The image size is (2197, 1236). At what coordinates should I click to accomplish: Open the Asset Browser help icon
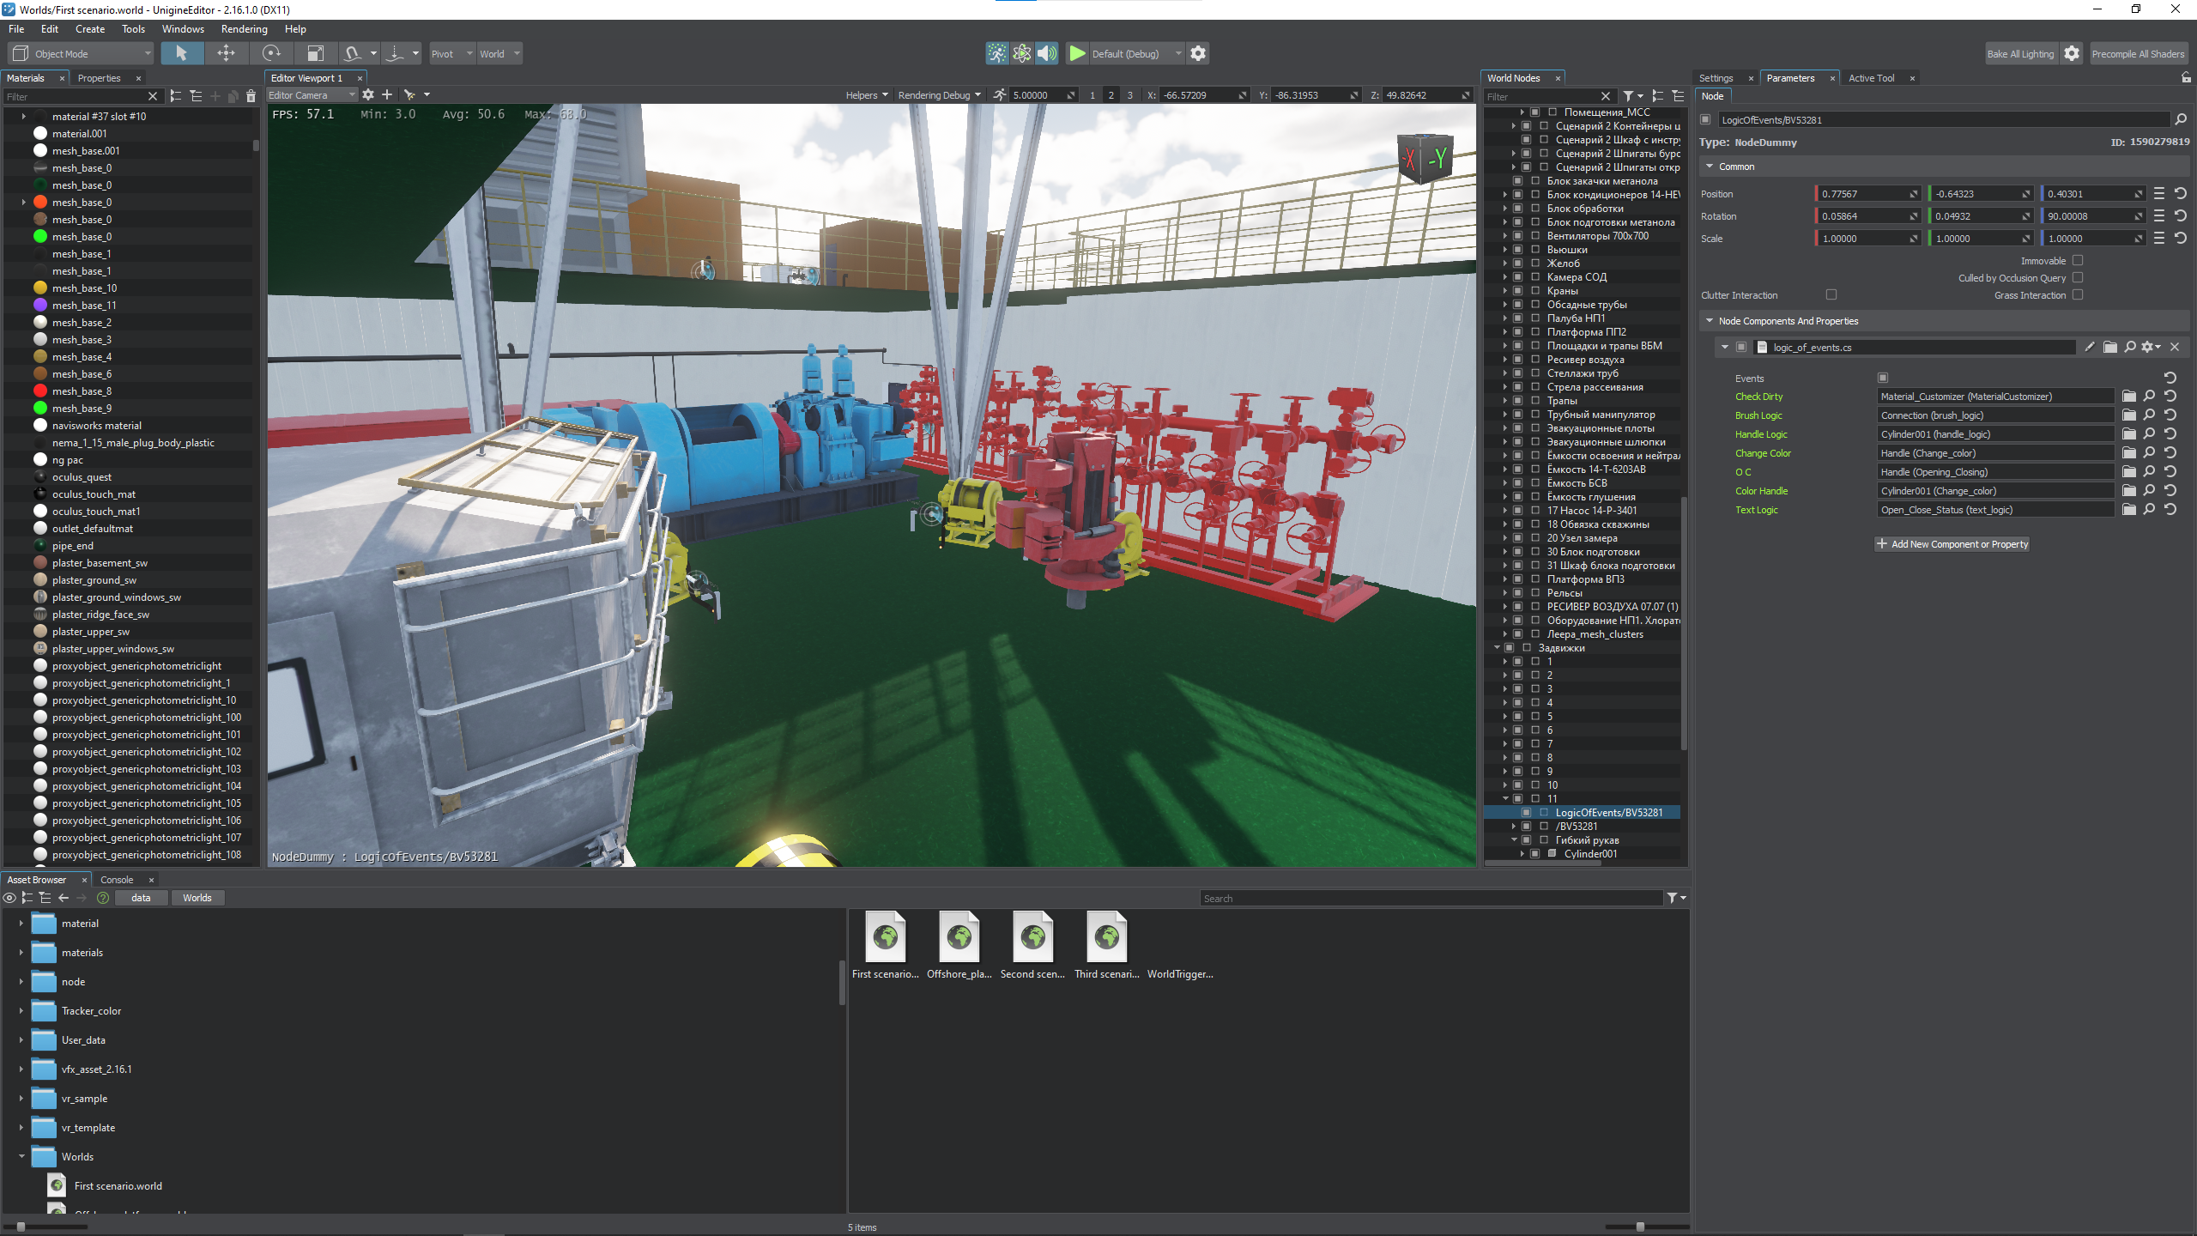tap(103, 898)
